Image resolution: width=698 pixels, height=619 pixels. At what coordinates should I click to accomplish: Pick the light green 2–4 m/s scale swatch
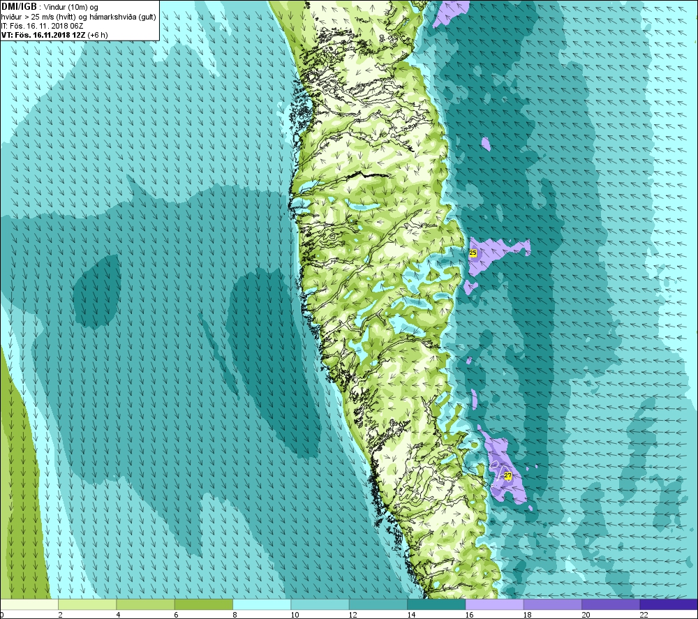[x=87, y=604]
